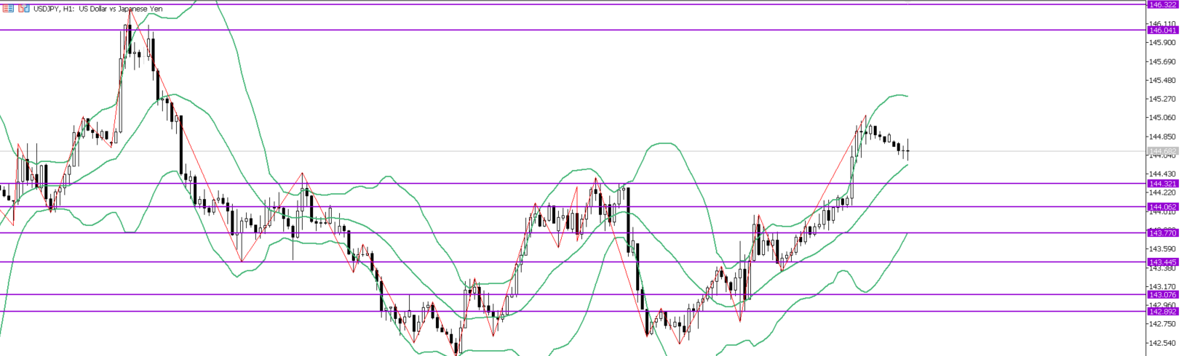Viewport: 1184px width, 356px height.
Task: Click the 142.892 price level tag
Action: pos(1162,311)
